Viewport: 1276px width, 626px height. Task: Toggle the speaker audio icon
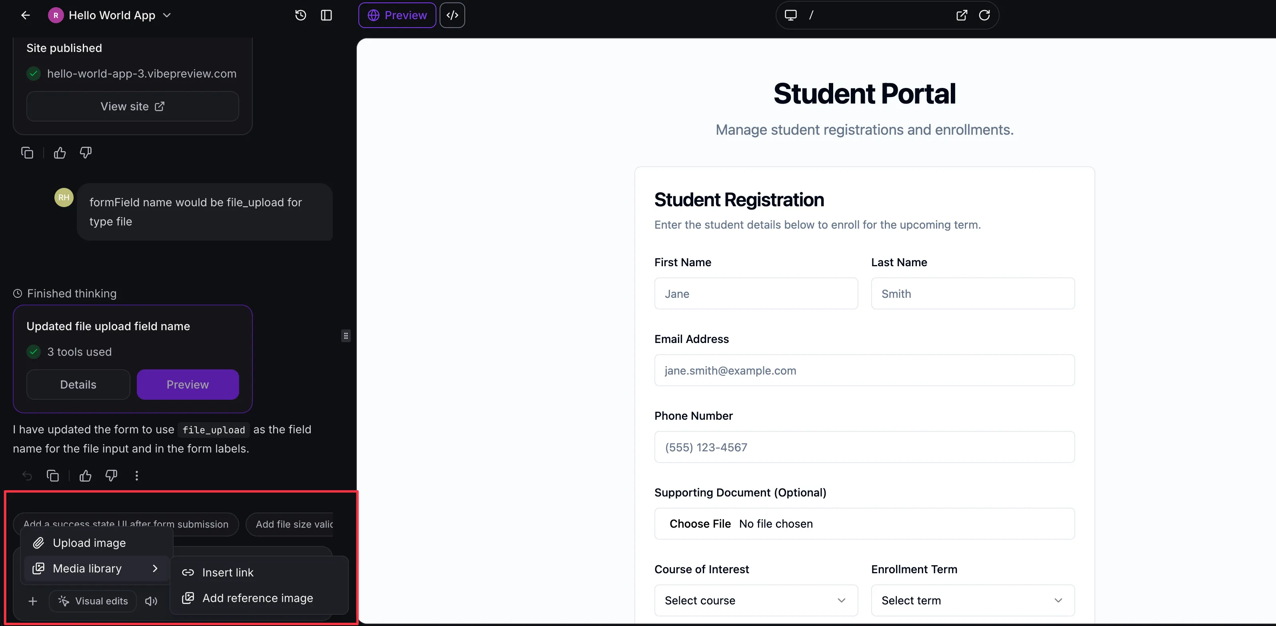(151, 601)
